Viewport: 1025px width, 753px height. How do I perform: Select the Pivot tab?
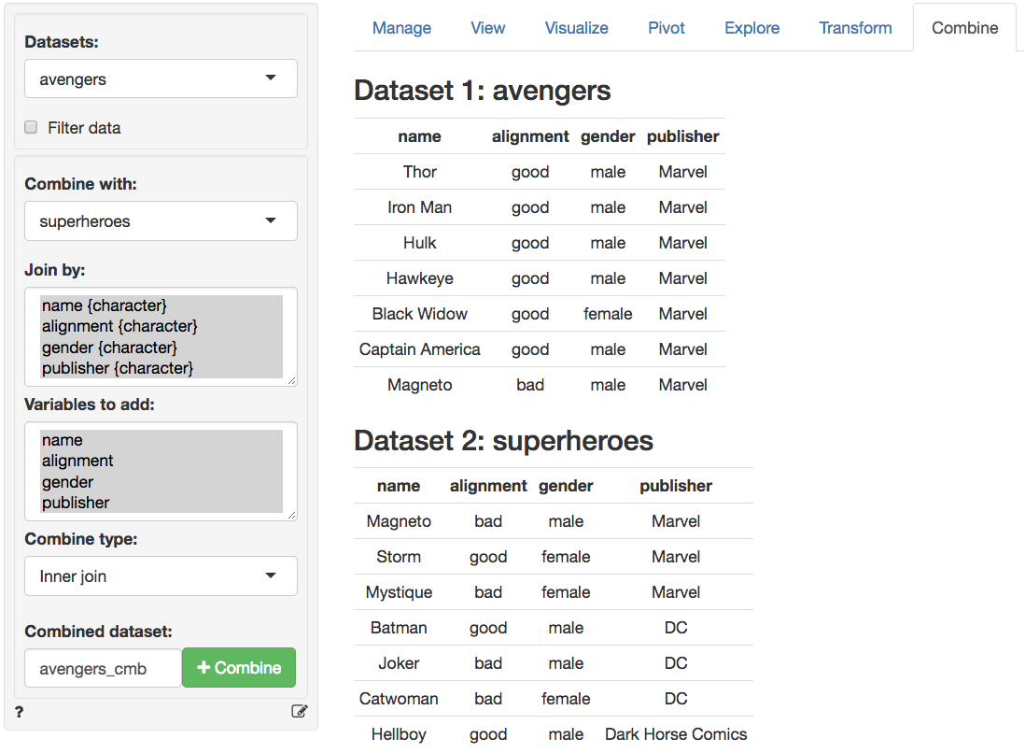point(667,28)
